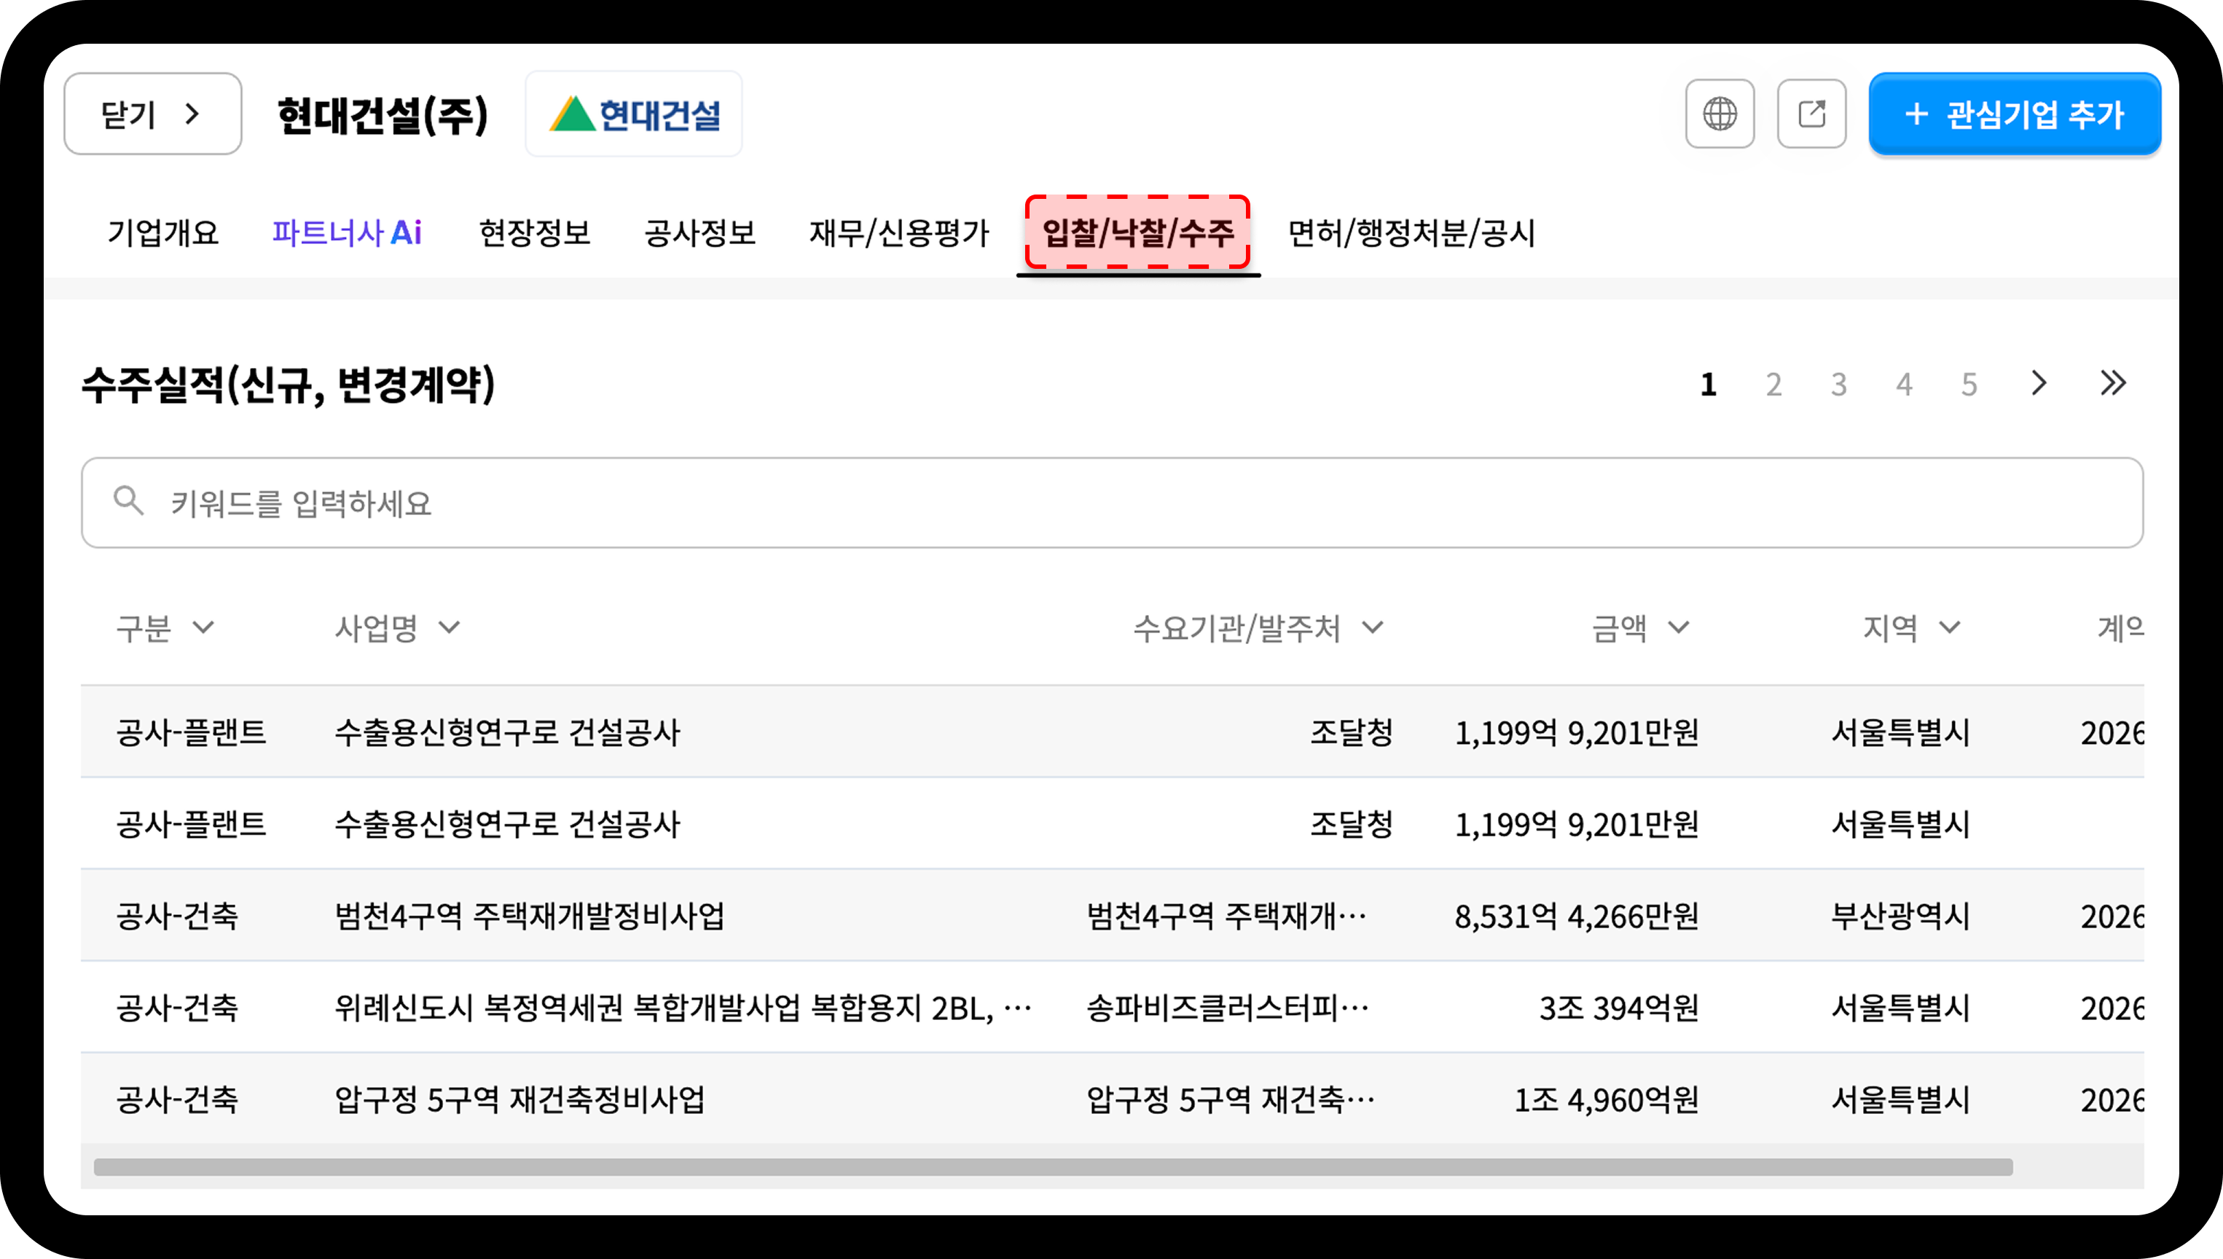Click 압구정 5구역 재건축정비사업 project name
This screenshot has height=1259, width=2223.
(520, 1099)
